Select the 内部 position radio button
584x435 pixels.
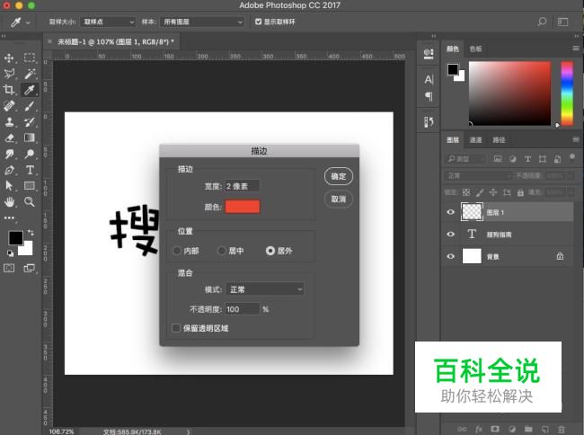click(177, 251)
